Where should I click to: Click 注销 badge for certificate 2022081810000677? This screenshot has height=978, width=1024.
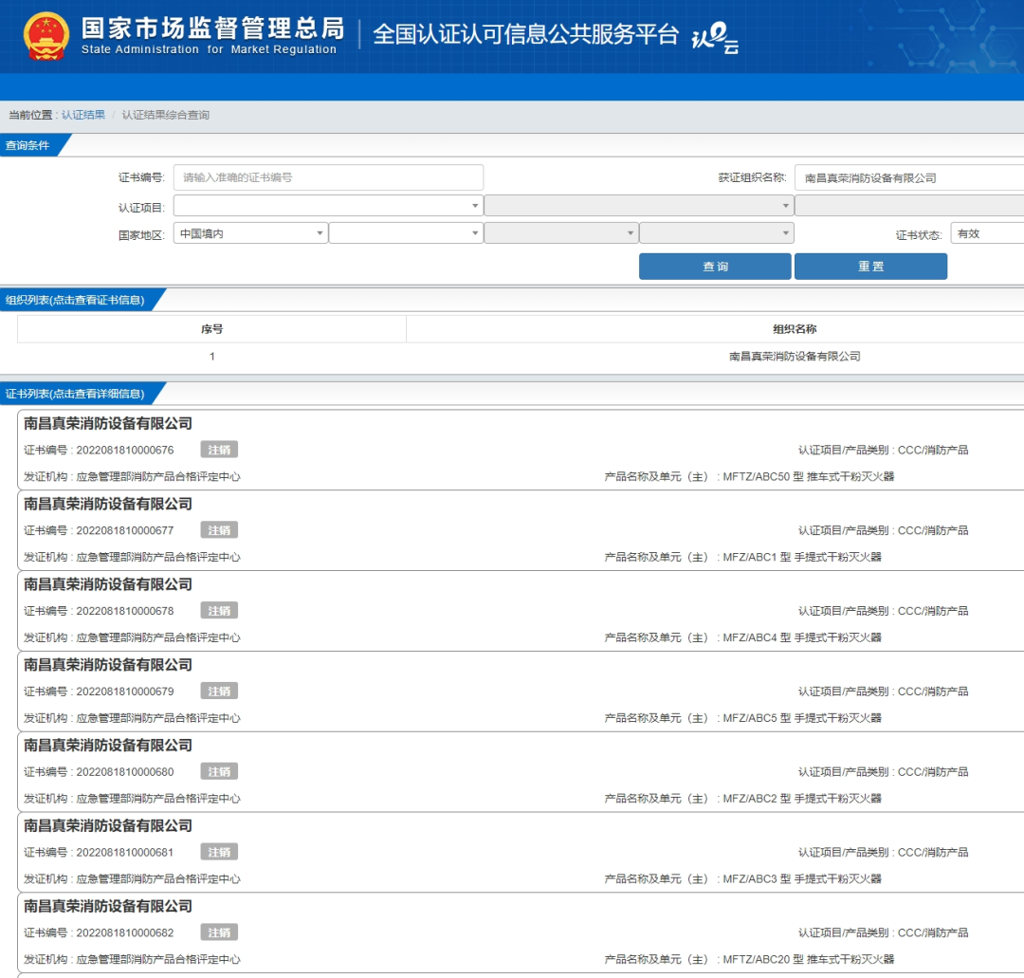(219, 530)
